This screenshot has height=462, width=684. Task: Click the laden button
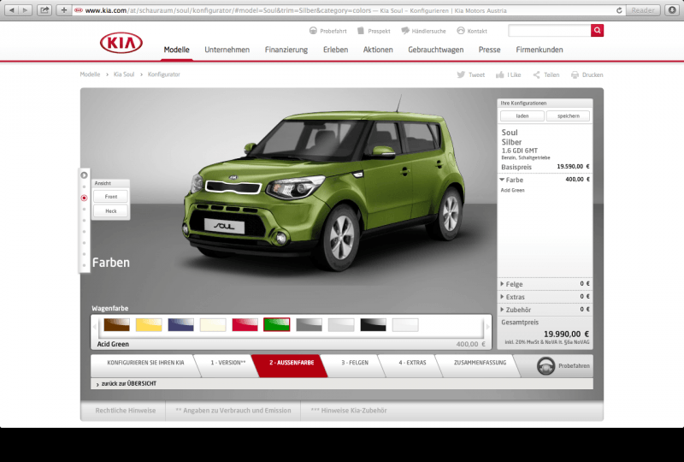[522, 115]
